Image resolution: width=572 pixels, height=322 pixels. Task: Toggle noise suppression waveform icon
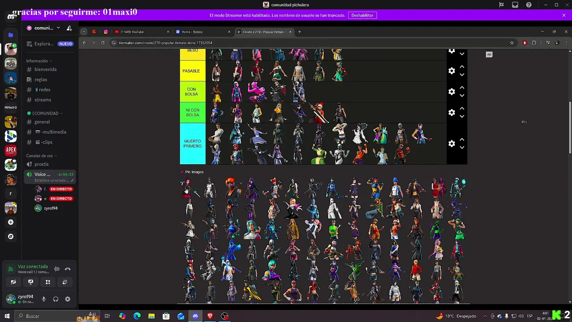pos(57,269)
